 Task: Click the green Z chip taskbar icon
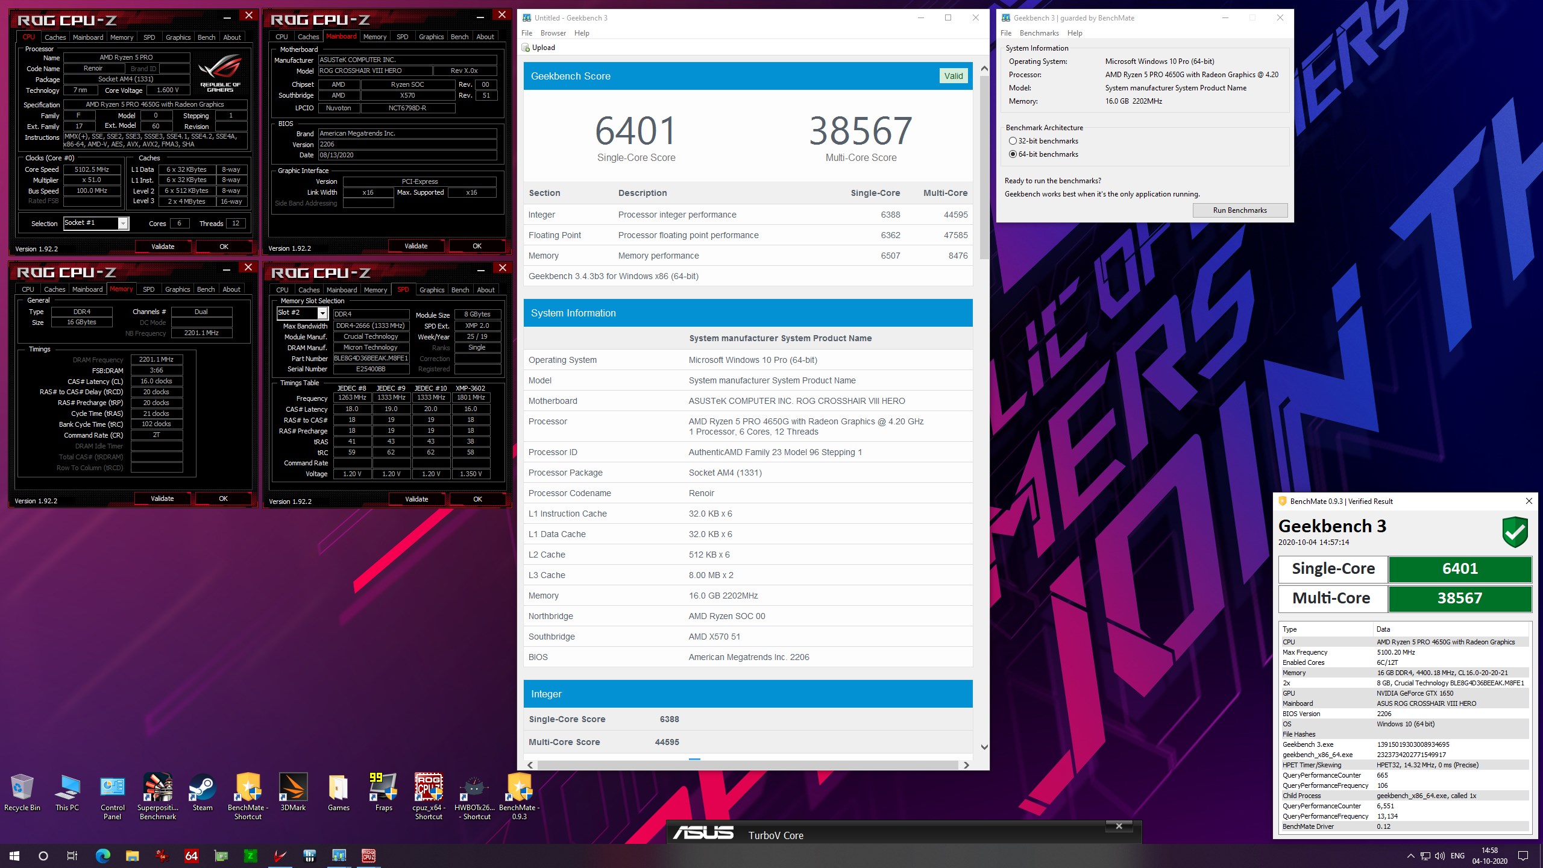pyautogui.click(x=250, y=855)
